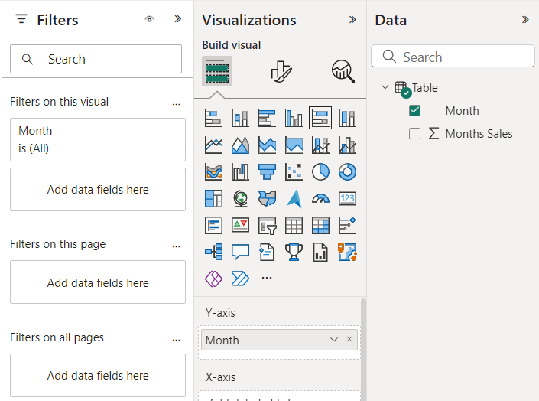539x401 pixels.
Task: Check the Months Sales field checkbox
Action: pos(415,134)
